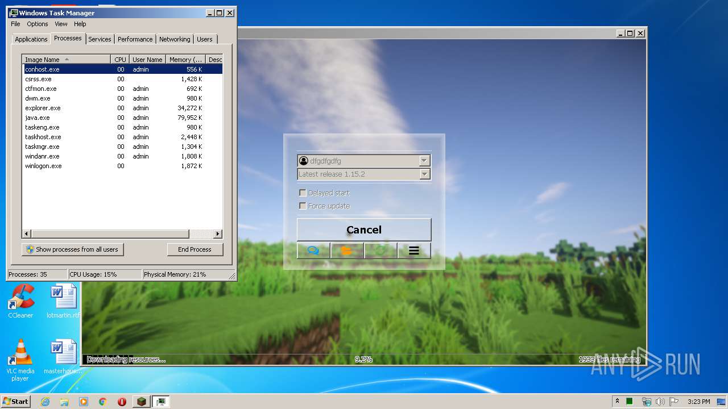728x409 pixels.
Task: Sort by CPU column header
Action: pyautogui.click(x=119, y=59)
